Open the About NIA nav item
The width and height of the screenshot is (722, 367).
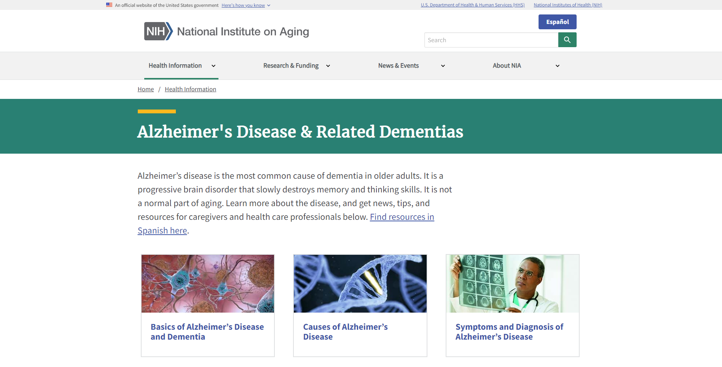507,65
